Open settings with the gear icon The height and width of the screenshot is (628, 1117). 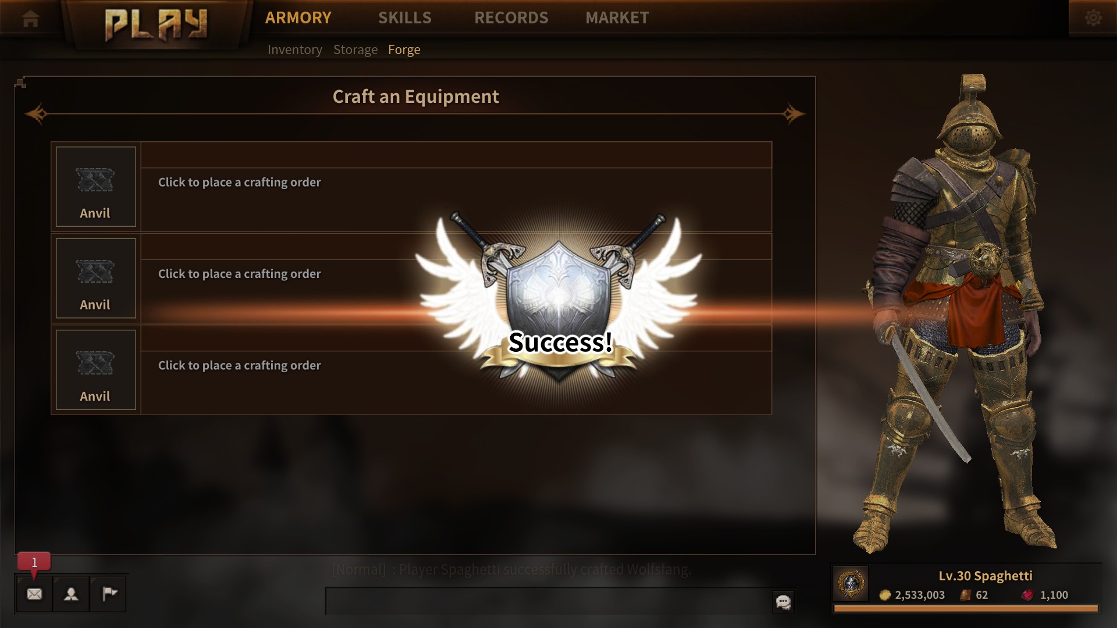click(1093, 17)
